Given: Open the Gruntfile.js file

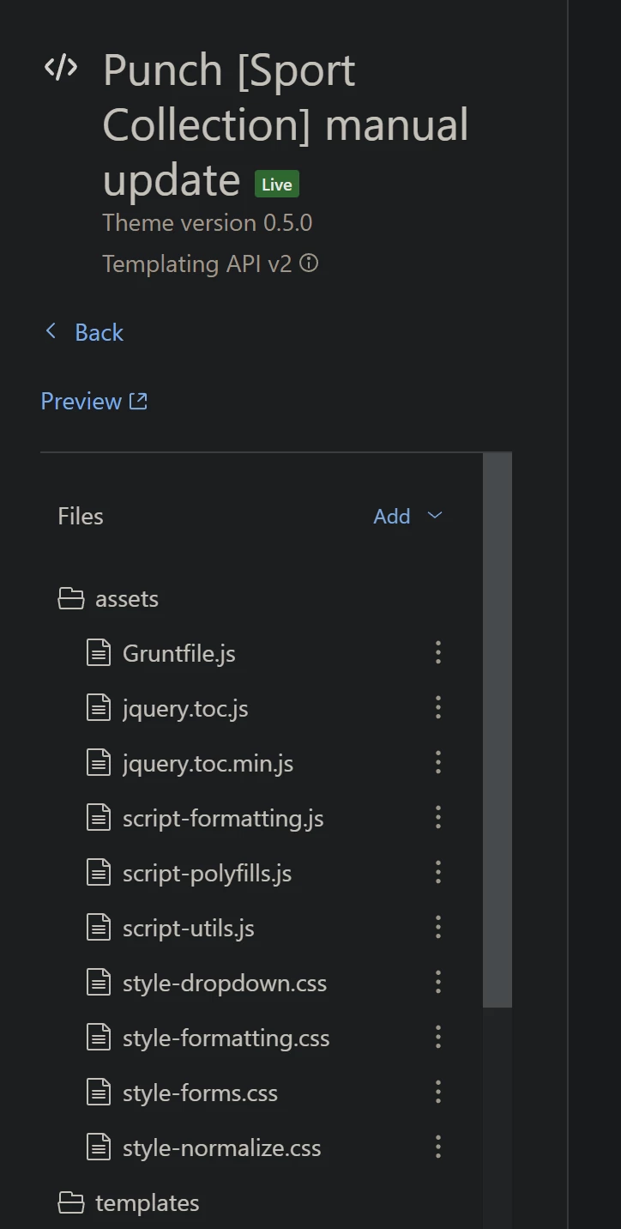Looking at the screenshot, I should (179, 653).
